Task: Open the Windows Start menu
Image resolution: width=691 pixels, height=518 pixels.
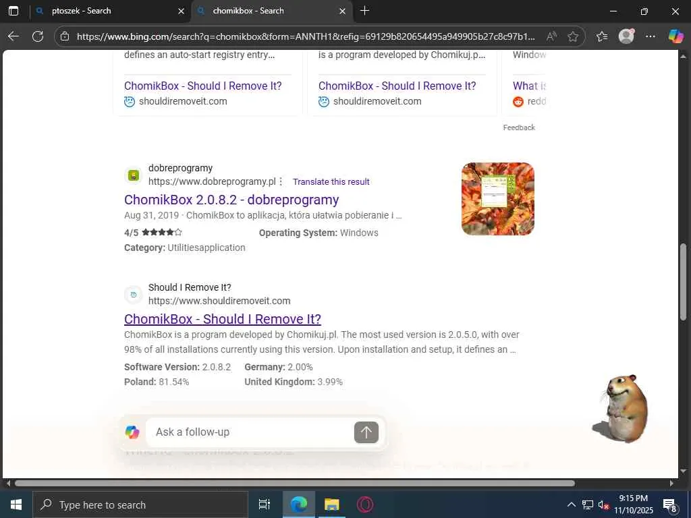Action: coord(16,505)
